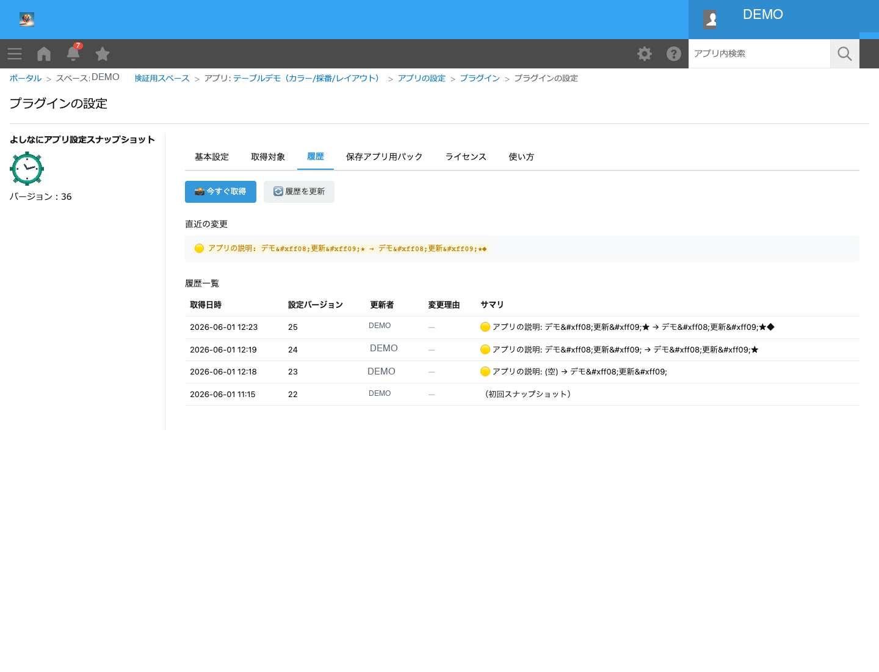Click the 履歴を更新 button
The image size is (879, 672).
(x=299, y=192)
